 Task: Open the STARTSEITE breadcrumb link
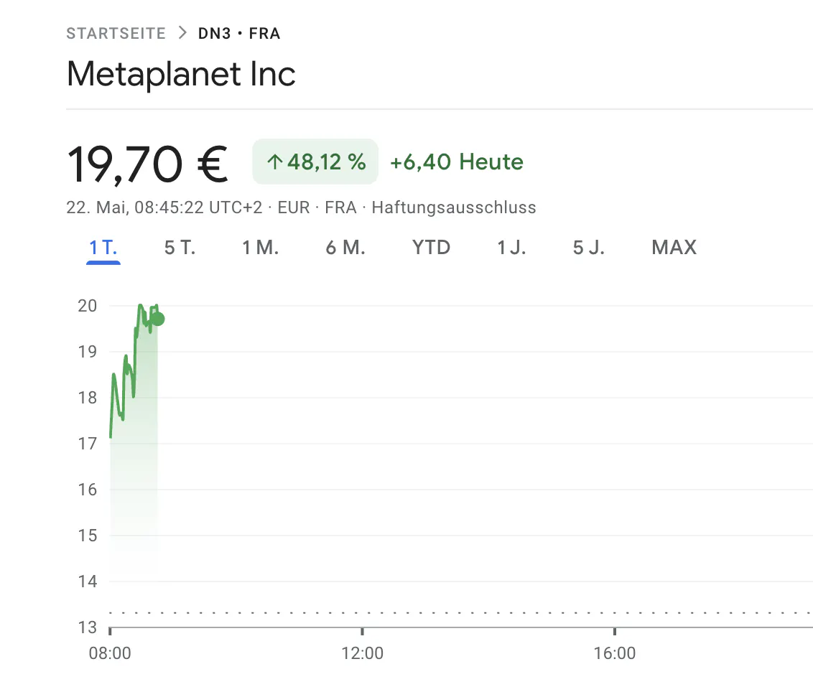(116, 33)
